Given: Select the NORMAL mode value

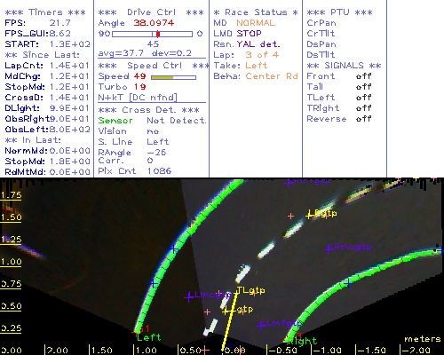Looking at the screenshot, I should (x=256, y=23).
